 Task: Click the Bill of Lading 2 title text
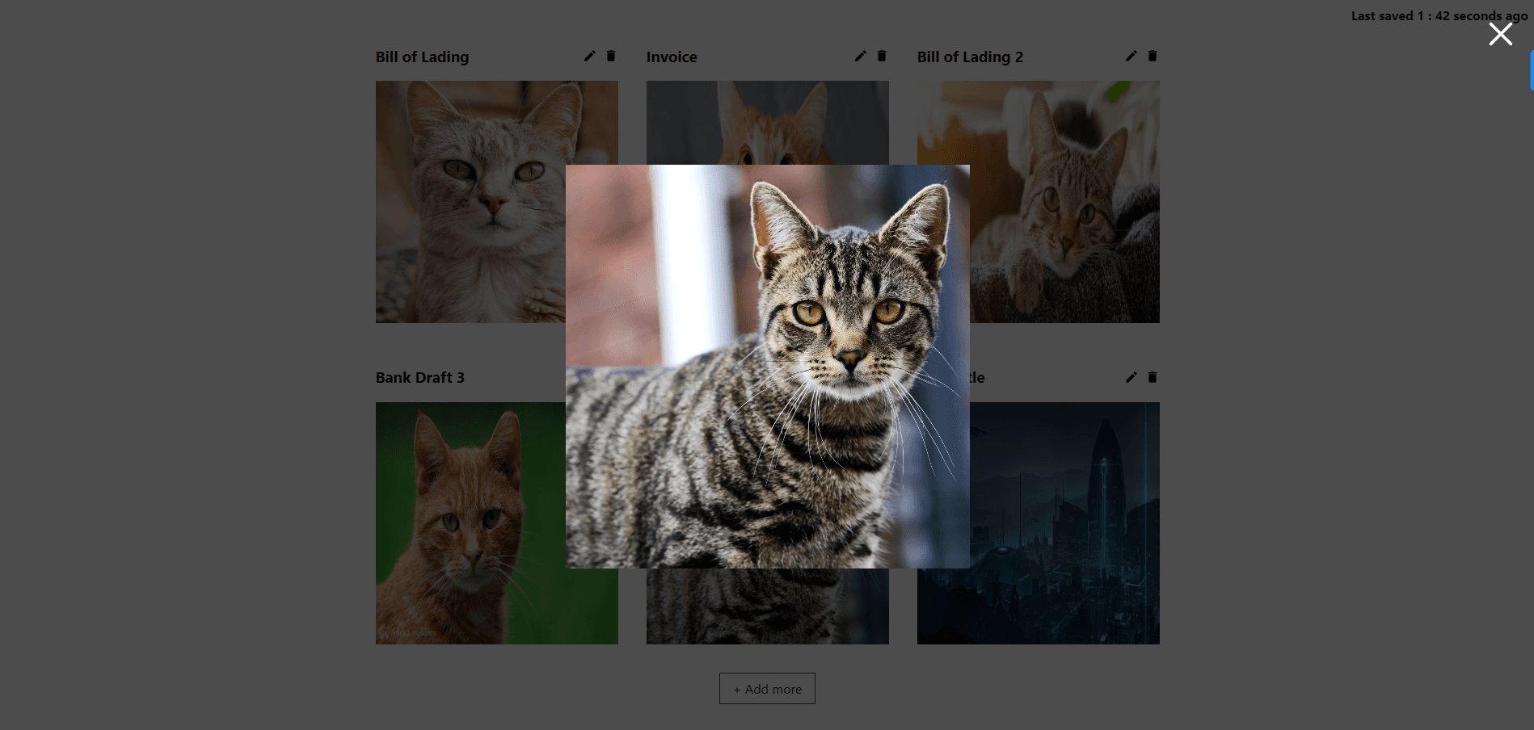970,57
